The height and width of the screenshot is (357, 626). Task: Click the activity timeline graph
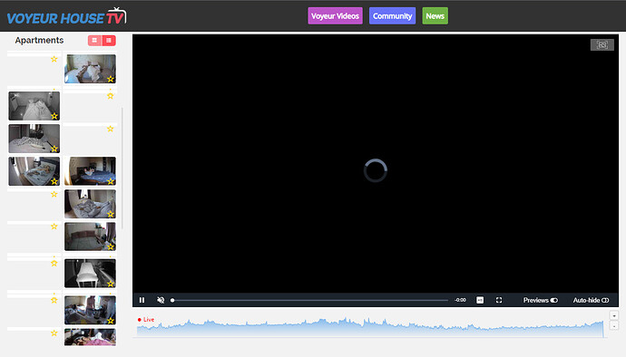370,328
